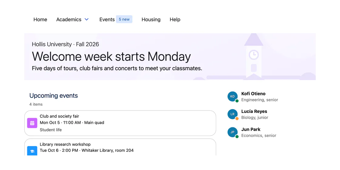
Task: Open the Library research workshop card
Action: point(120,147)
